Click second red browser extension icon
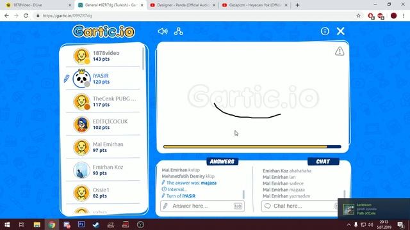 [381, 16]
